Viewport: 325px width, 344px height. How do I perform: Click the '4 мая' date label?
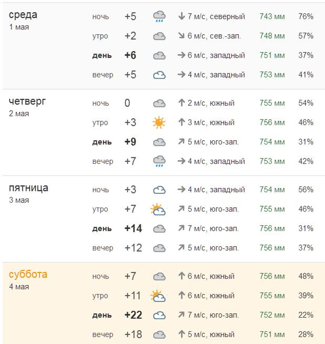pos(19,287)
